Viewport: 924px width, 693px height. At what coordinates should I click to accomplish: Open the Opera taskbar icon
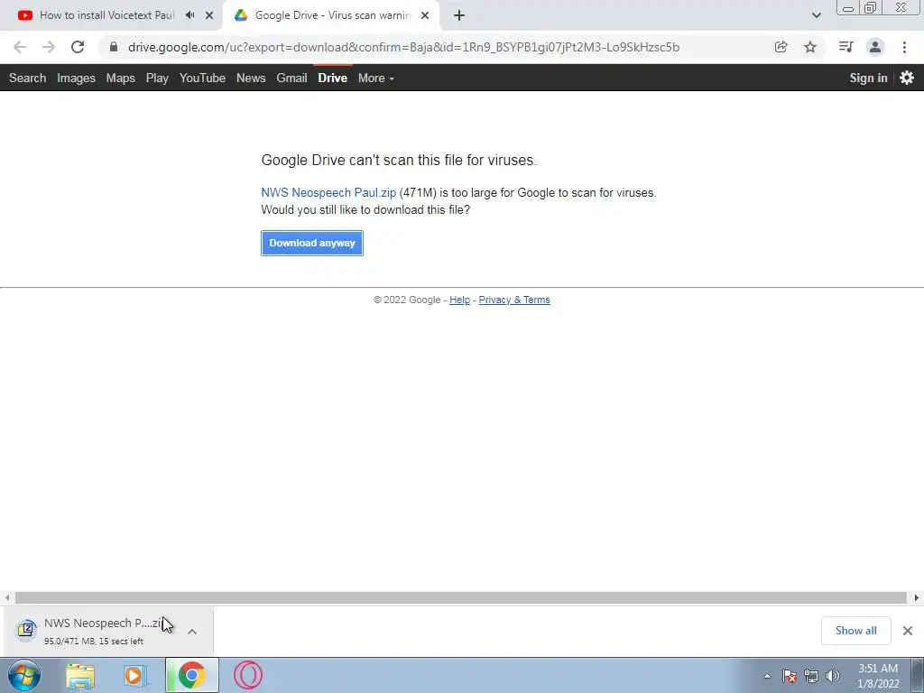(248, 675)
